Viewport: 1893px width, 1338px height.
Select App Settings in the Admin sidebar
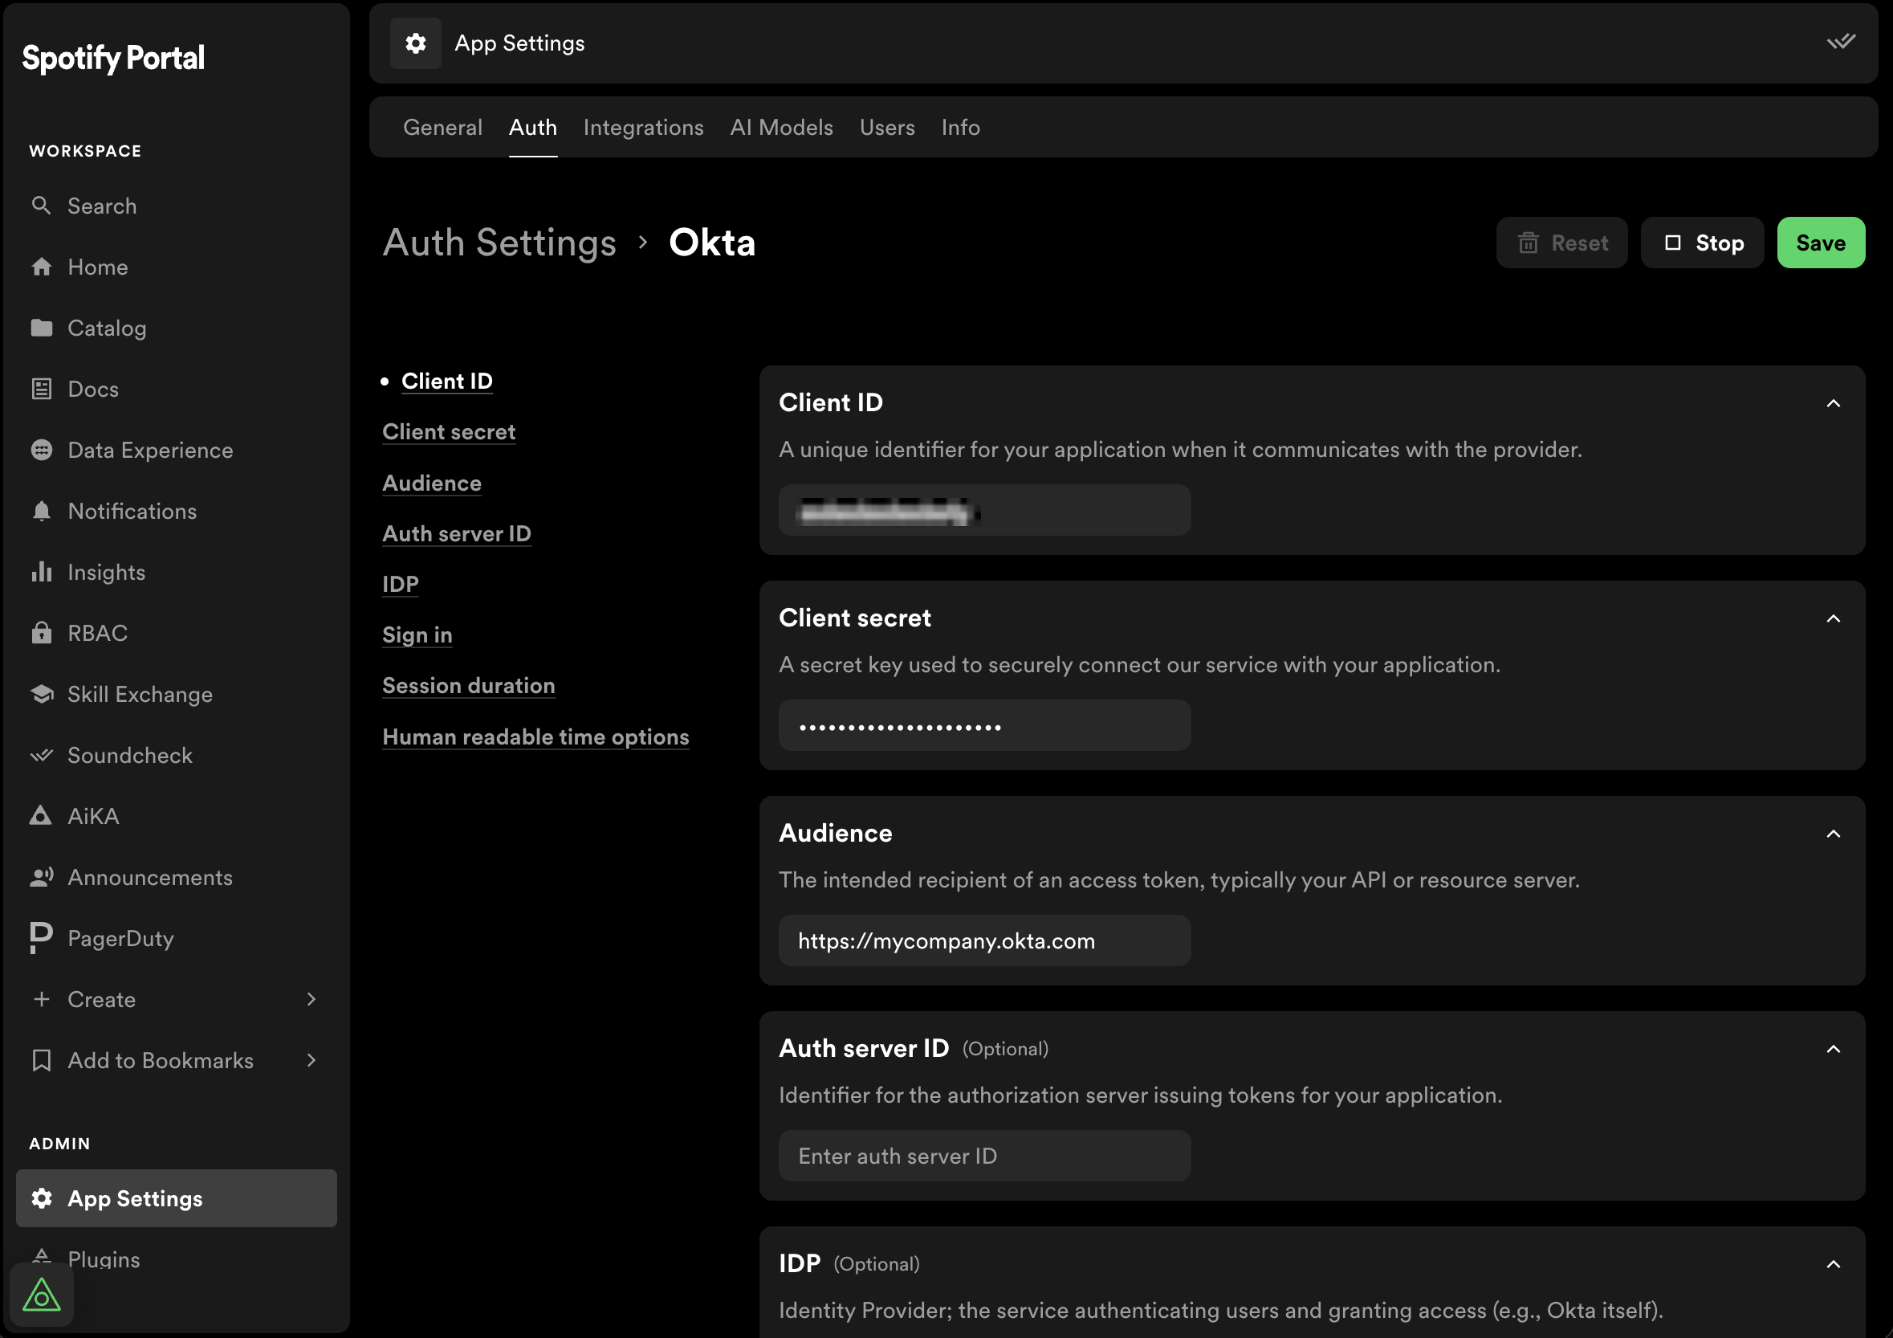click(x=177, y=1197)
